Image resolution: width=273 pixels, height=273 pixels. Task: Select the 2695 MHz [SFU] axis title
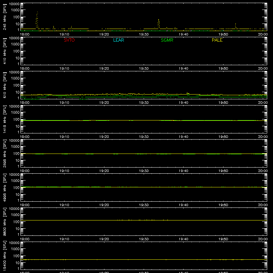(5, 154)
